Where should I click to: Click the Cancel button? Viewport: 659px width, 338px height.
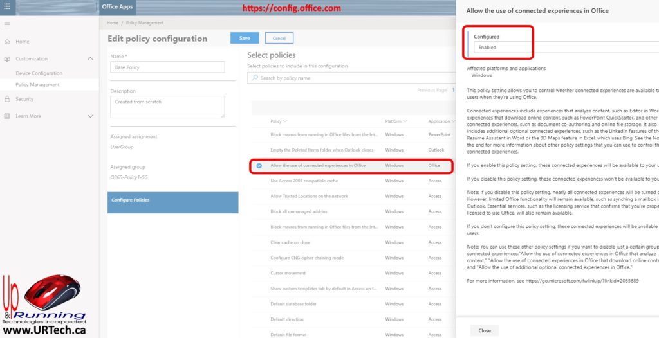(x=279, y=38)
